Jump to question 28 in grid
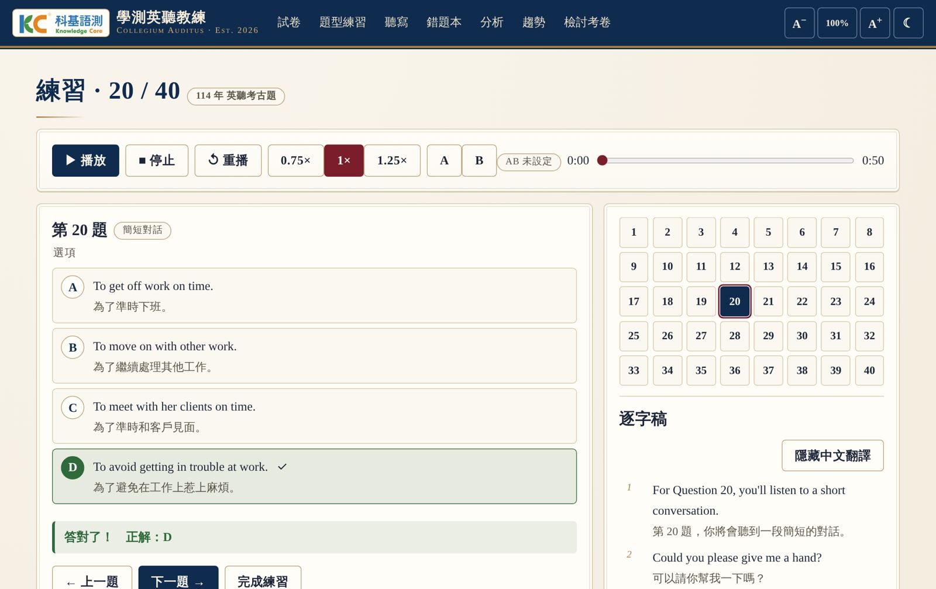Image resolution: width=936 pixels, height=589 pixels. [735, 336]
